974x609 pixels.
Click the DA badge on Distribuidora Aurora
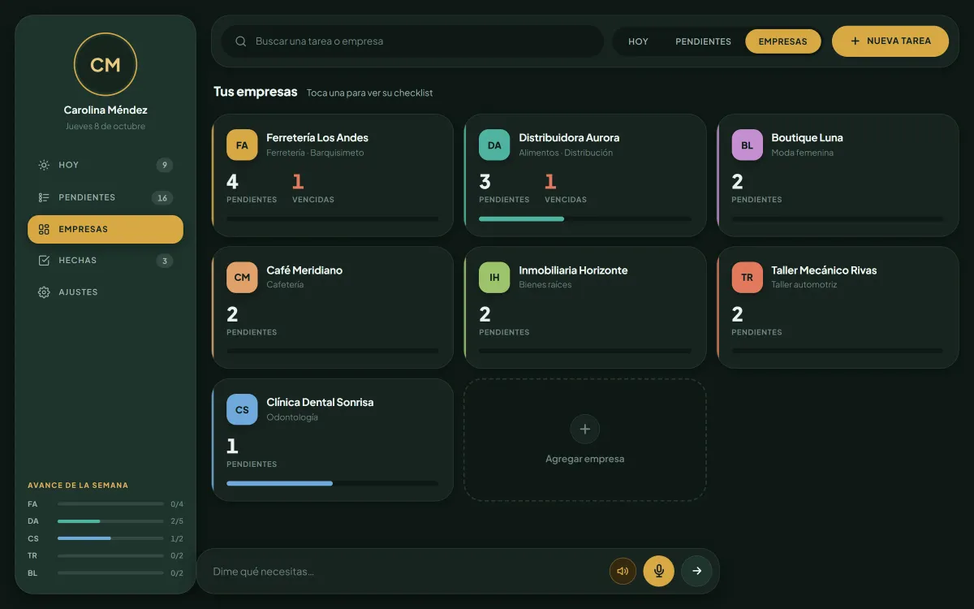click(x=494, y=145)
